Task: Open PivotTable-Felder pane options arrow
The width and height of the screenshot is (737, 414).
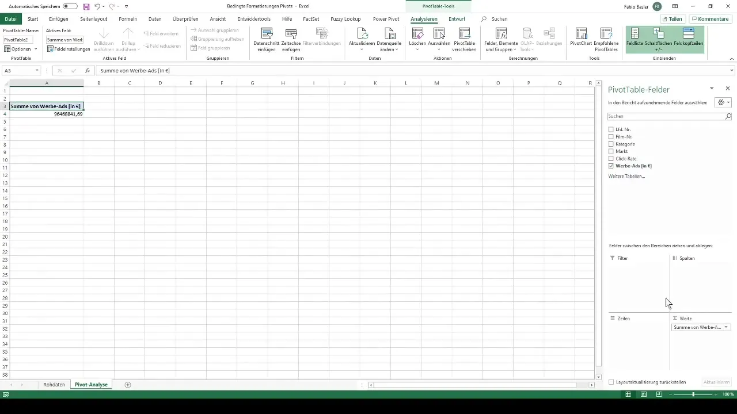Action: coord(712,89)
